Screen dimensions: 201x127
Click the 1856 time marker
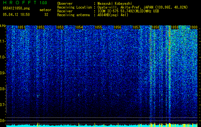coord(117,27)
